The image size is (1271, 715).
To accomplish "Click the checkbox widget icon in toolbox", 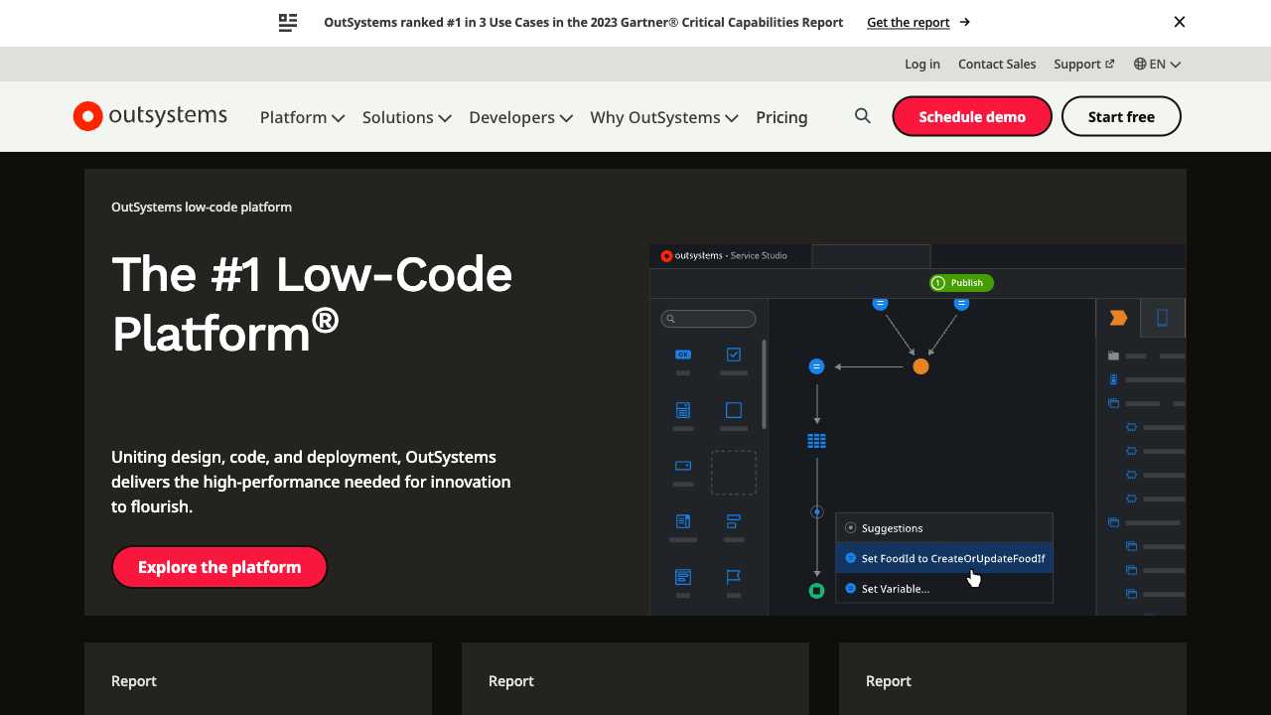I will point(734,355).
